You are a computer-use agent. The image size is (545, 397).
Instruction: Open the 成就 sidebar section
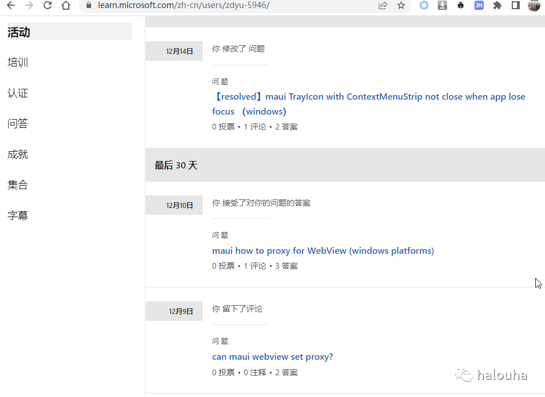[18, 154]
